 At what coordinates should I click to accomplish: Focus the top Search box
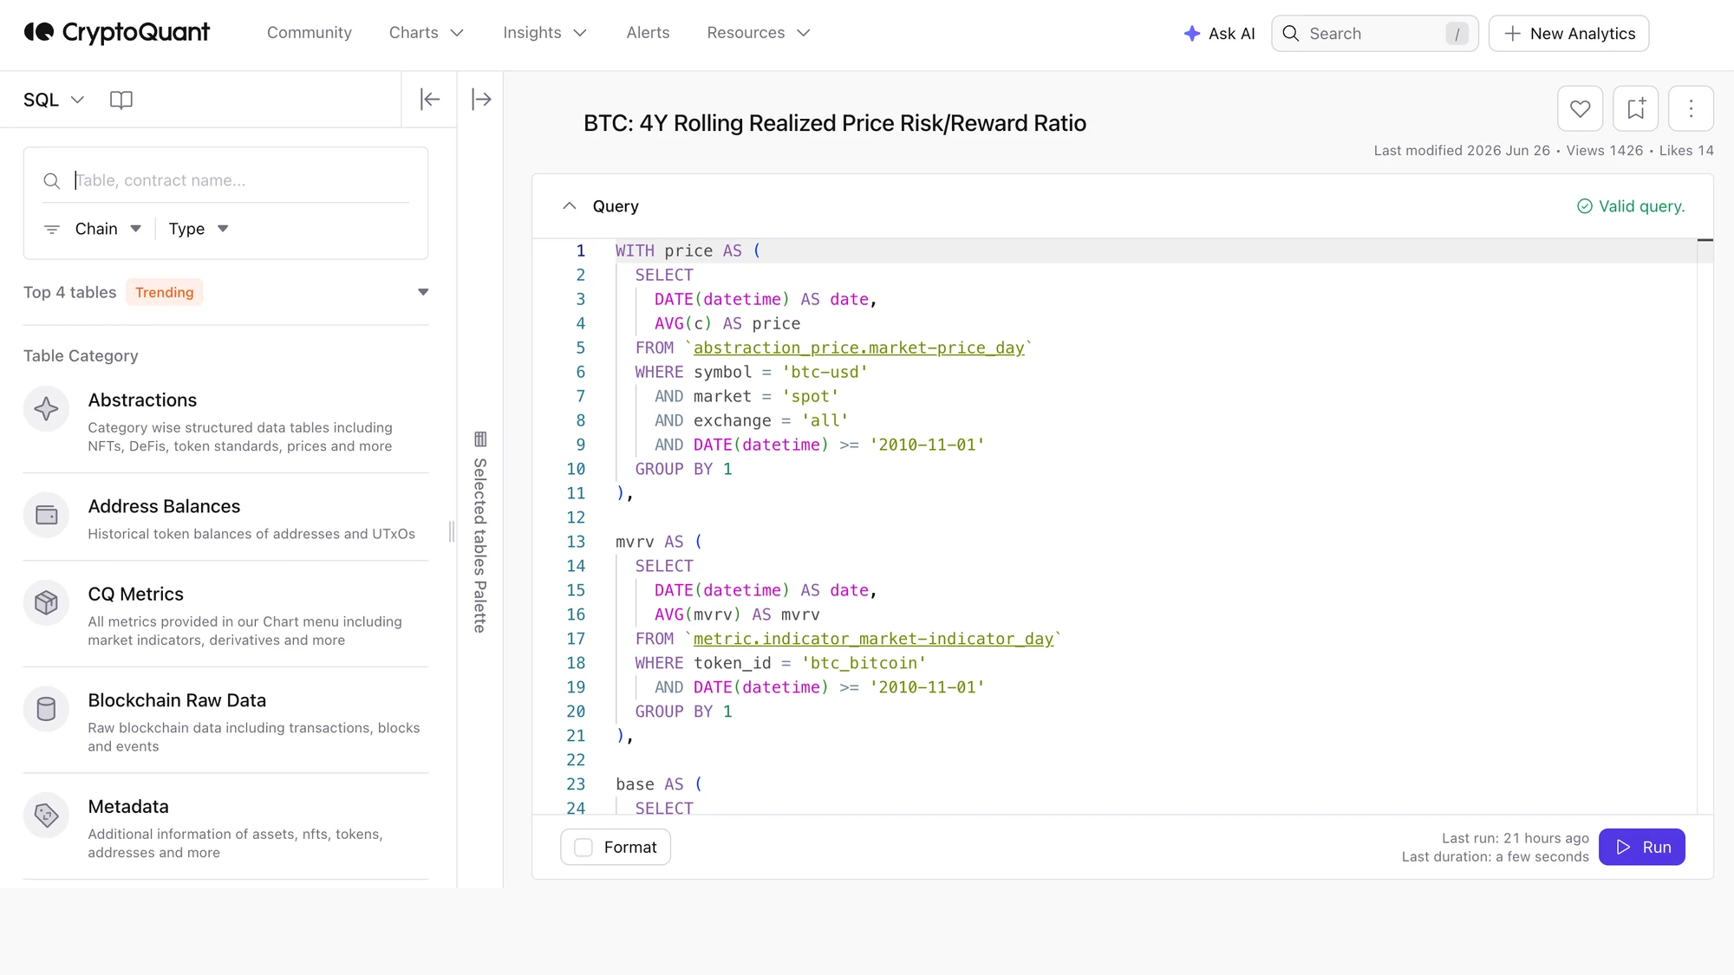(x=1375, y=33)
